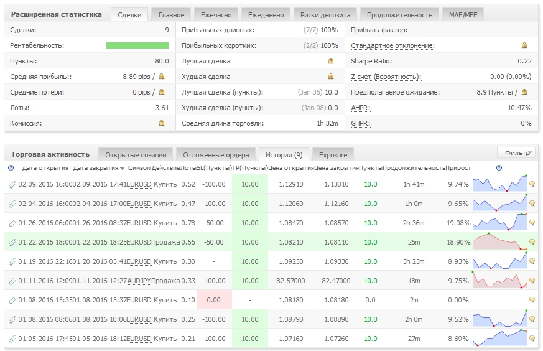Click the help icon left of Дата открытия
The width and height of the screenshot is (543, 351).
[11, 168]
